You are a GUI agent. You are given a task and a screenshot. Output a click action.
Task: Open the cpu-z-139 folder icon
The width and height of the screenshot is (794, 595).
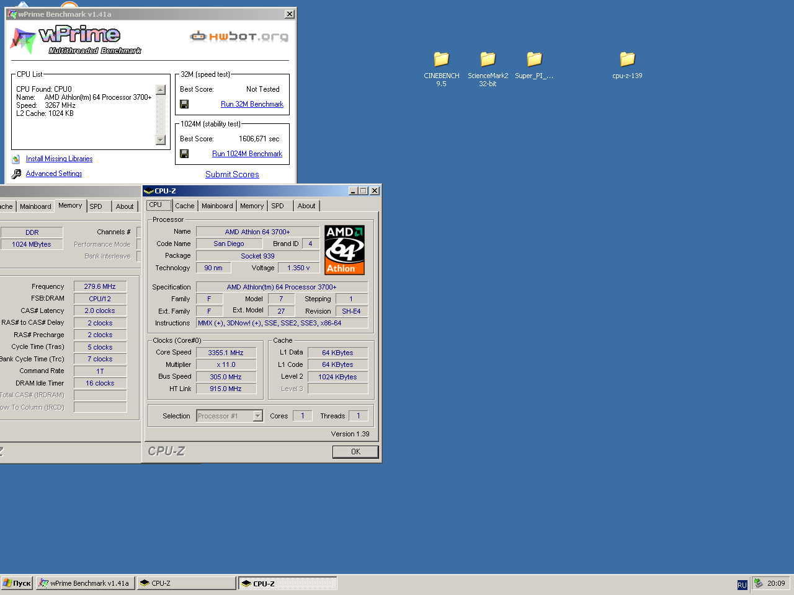[627, 59]
